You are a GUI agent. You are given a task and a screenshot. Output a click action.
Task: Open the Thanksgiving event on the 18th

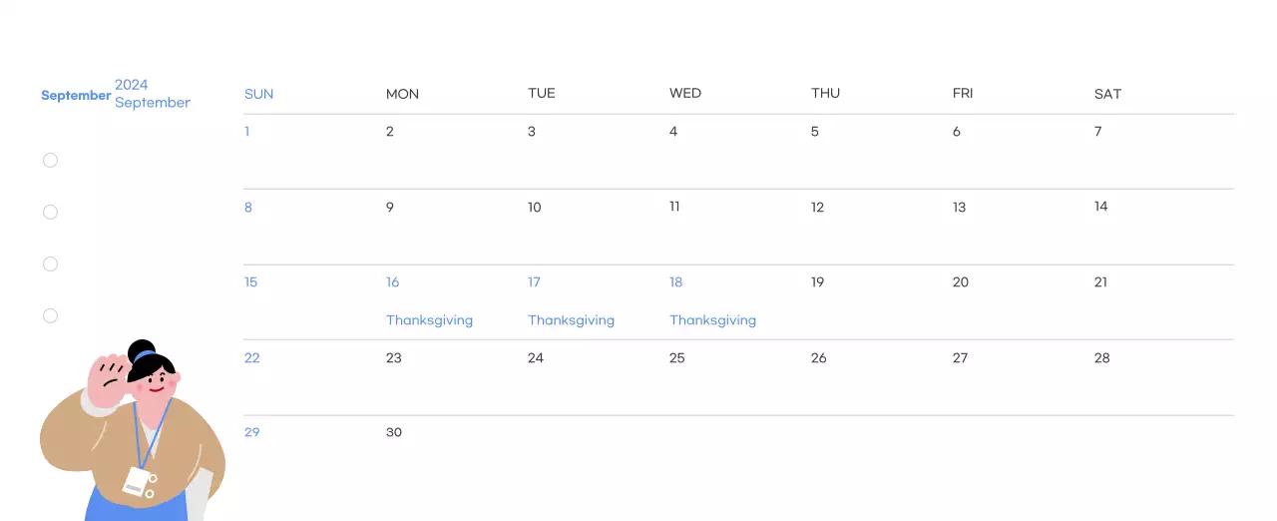[x=712, y=320]
